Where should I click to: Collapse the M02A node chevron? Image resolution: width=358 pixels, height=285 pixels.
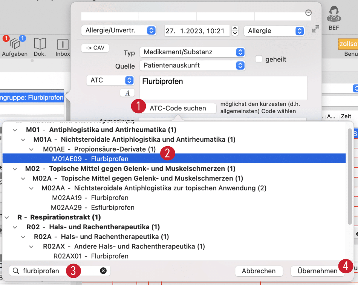pos(23,179)
